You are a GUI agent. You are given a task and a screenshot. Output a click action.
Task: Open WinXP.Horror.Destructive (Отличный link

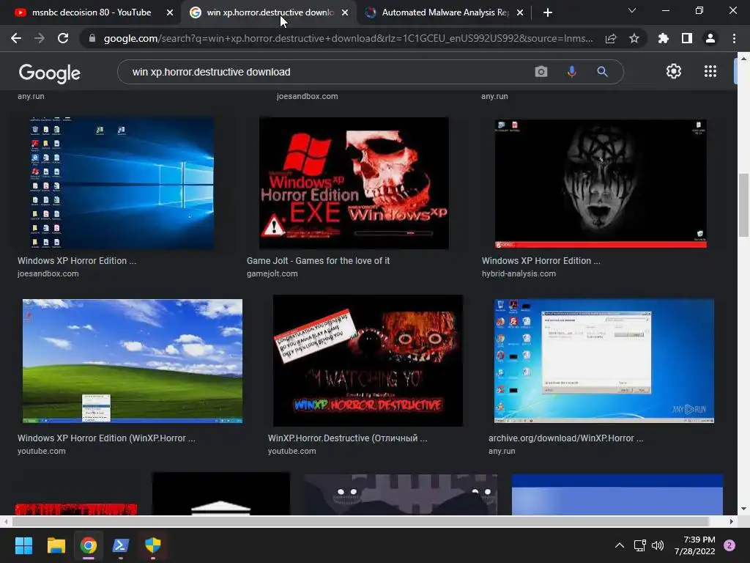pyautogui.click(x=348, y=438)
